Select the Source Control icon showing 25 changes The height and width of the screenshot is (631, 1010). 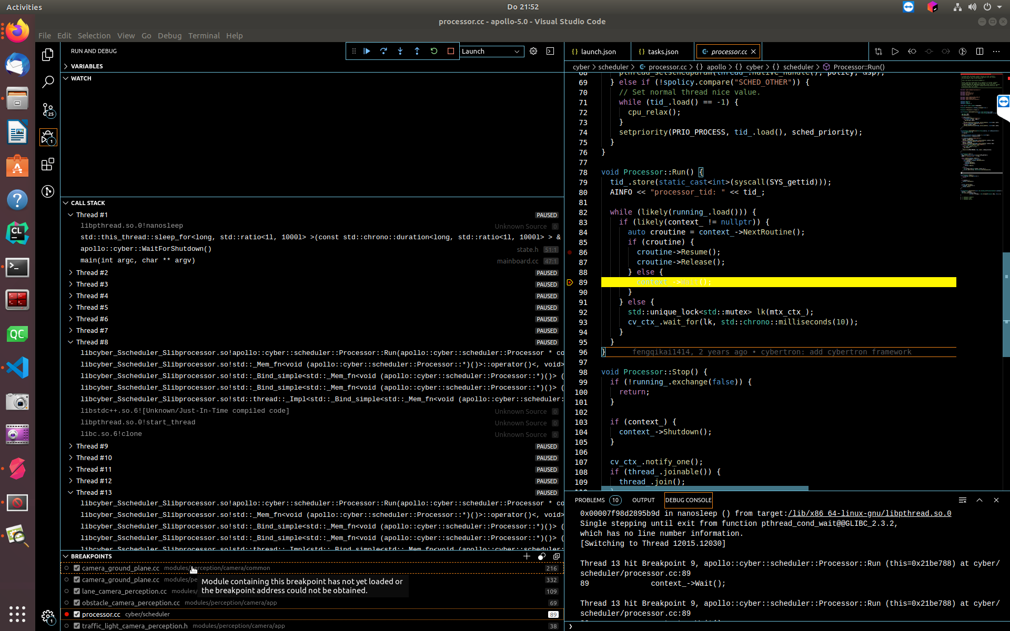click(48, 110)
